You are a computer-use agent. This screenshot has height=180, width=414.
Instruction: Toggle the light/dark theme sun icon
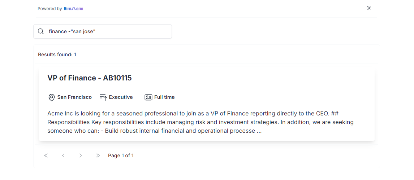click(x=369, y=8)
